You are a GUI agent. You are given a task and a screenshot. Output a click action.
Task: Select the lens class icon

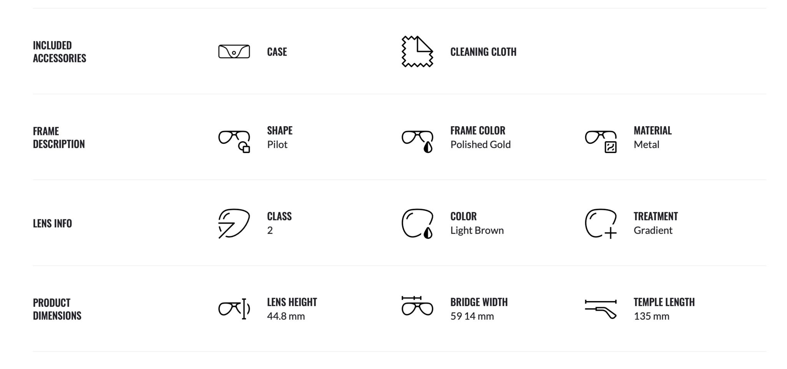(234, 224)
